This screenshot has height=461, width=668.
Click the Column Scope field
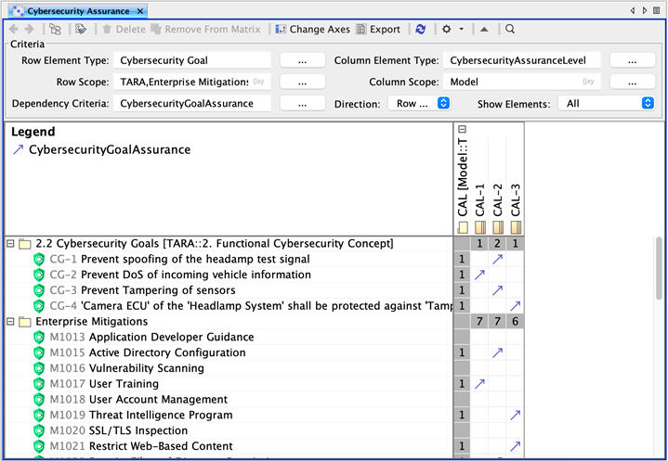522,82
